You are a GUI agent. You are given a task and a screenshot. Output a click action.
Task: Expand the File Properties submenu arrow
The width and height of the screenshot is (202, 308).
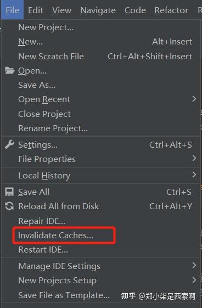coord(194,158)
